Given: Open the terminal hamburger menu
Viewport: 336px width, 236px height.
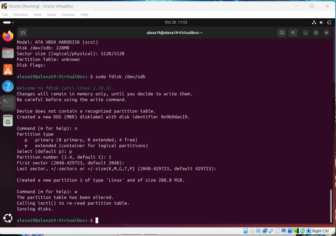Looking at the screenshot, I should [293, 33].
